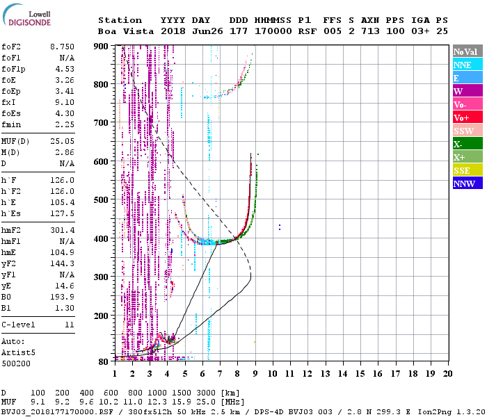This screenshot has width=487, height=417.
Task: Select the SSE yellow legend swatch
Action: click(x=468, y=170)
